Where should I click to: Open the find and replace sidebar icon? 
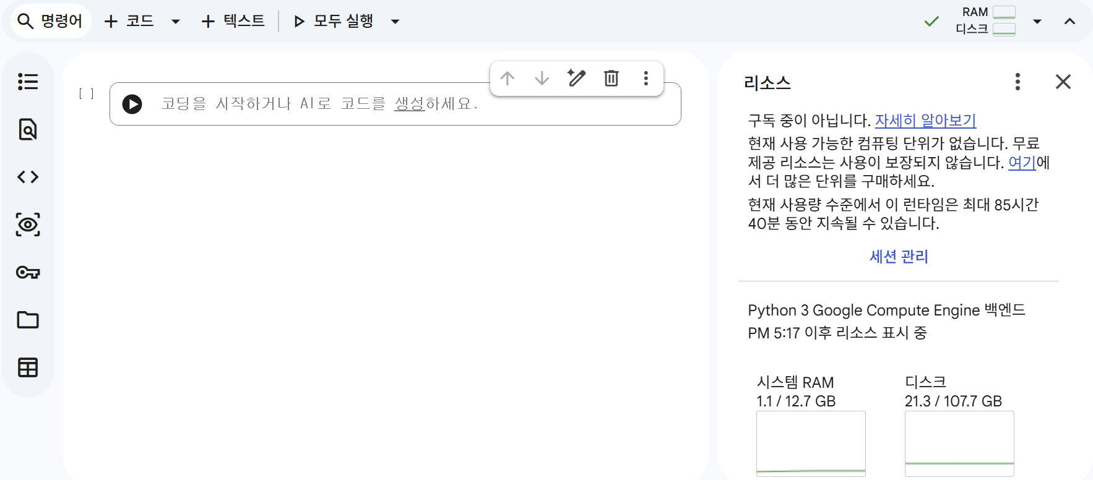point(28,129)
